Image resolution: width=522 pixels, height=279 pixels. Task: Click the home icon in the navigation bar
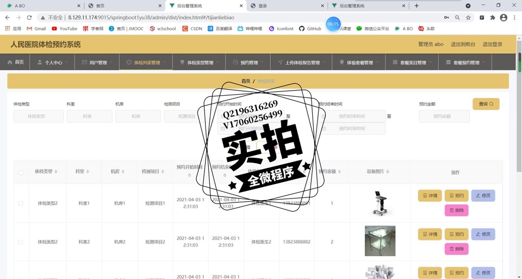point(10,63)
